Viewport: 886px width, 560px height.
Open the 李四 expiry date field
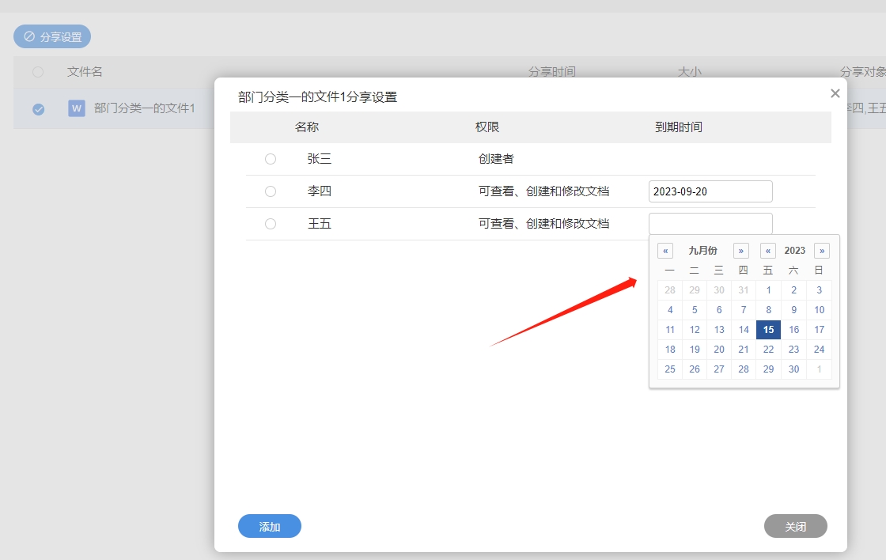(x=710, y=191)
